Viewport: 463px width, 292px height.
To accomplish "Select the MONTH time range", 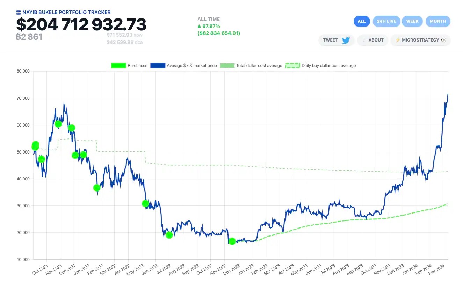I will [x=438, y=21].
